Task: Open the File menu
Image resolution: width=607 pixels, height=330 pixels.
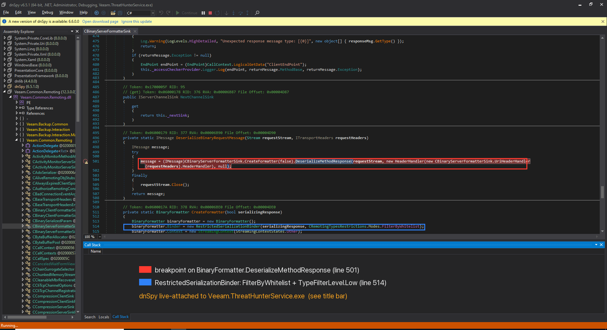Action: pyautogui.click(x=6, y=12)
